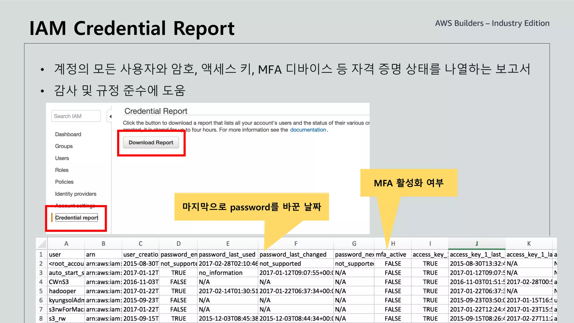
Task: Click the 's3rwForMac' user cell
Action: pyautogui.click(x=66, y=309)
